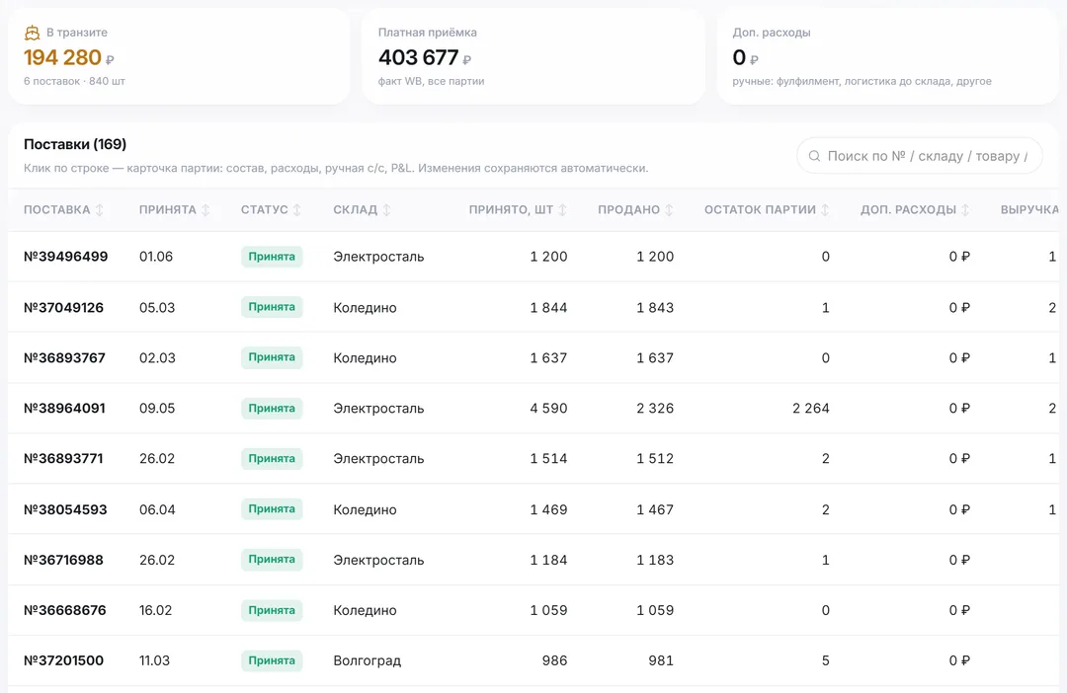Sort by the Доп. расходы column arrows

[965, 210]
